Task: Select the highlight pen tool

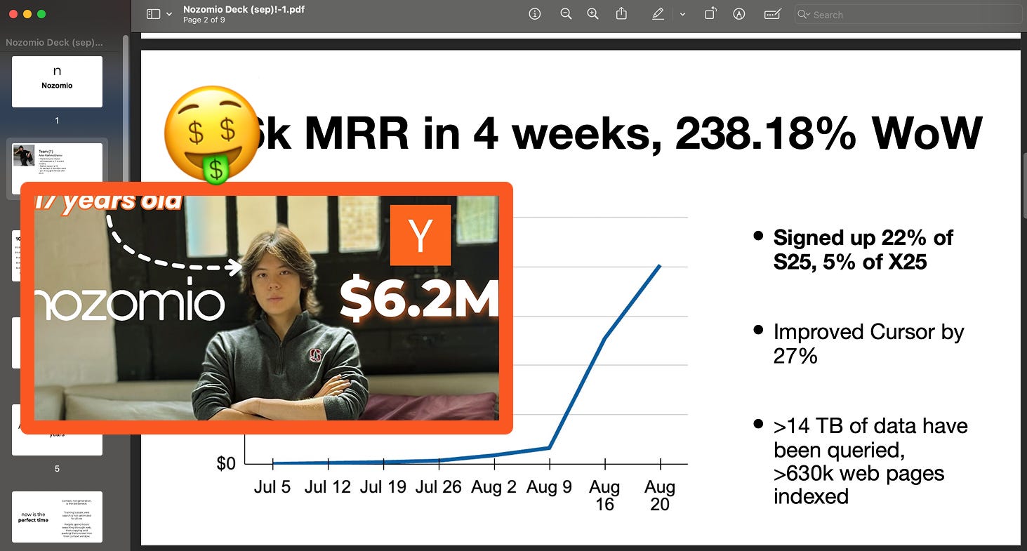Action: (658, 14)
